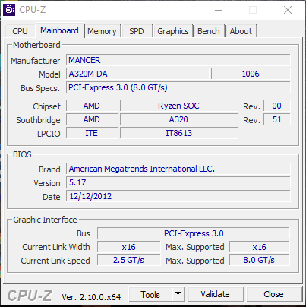Click the Current Link Speed value 2.5 GT/s
The width and height of the screenshot is (306, 307).
(128, 260)
